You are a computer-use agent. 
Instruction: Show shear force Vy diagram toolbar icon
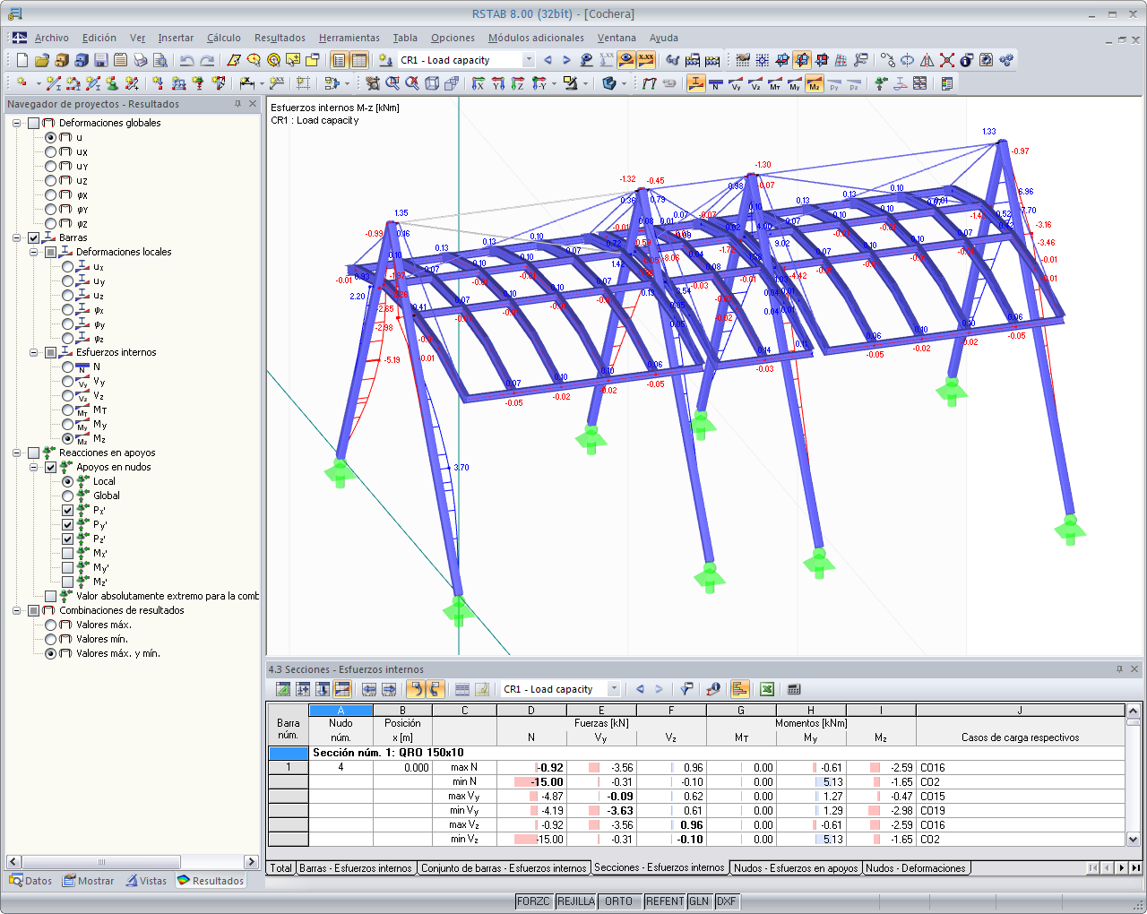point(736,83)
